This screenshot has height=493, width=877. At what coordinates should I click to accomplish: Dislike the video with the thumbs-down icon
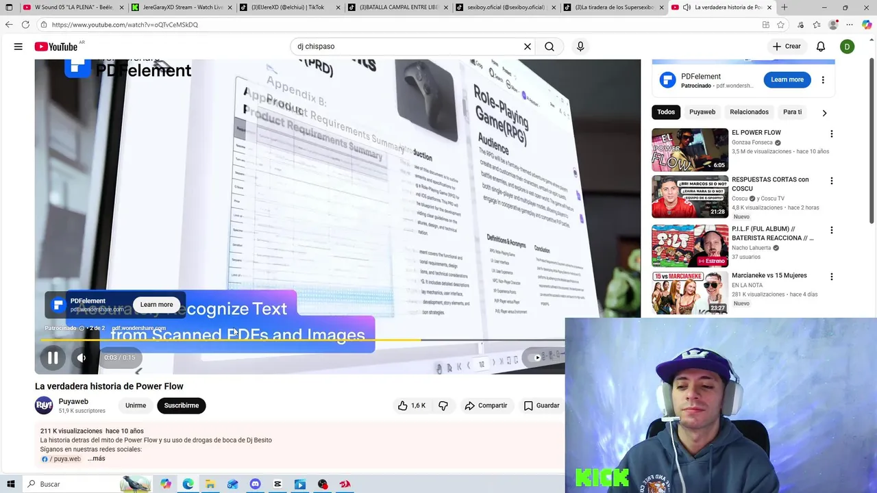pos(443,405)
